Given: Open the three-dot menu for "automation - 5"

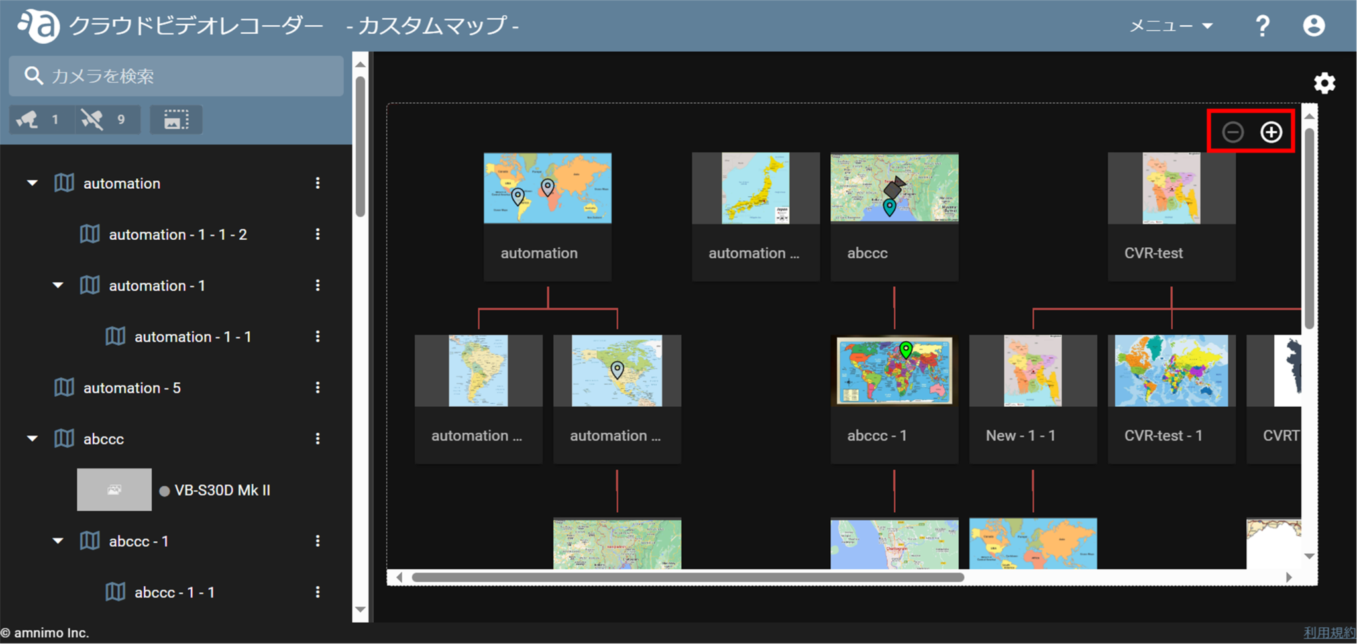Looking at the screenshot, I should point(318,388).
